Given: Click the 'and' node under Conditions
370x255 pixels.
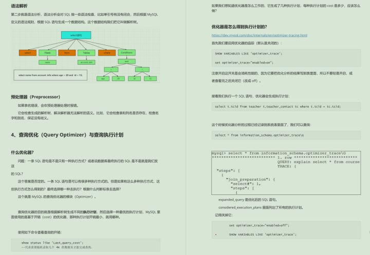Looking at the screenshot, I should pos(127,62).
